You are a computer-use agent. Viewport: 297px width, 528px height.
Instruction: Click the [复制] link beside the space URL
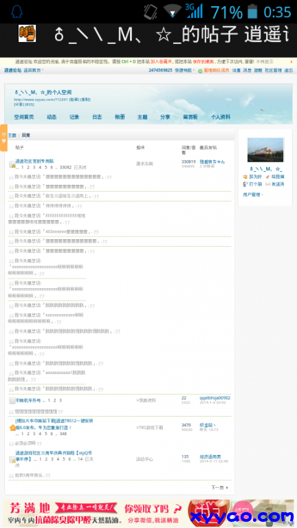[x=85, y=100]
